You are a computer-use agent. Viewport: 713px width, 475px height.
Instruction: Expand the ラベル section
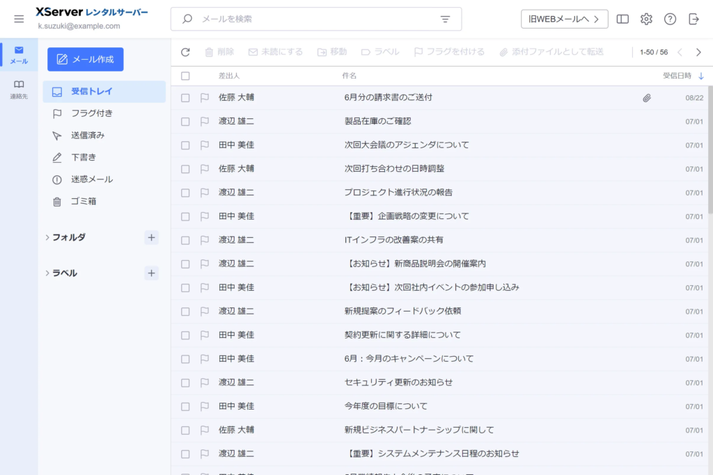click(47, 273)
